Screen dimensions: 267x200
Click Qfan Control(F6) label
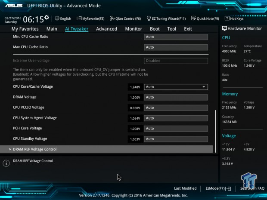click(x=128, y=18)
